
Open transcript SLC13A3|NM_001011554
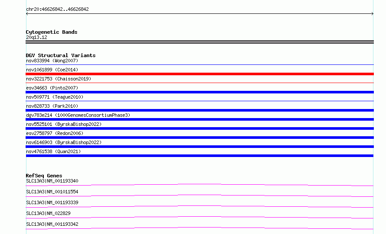click(52, 192)
